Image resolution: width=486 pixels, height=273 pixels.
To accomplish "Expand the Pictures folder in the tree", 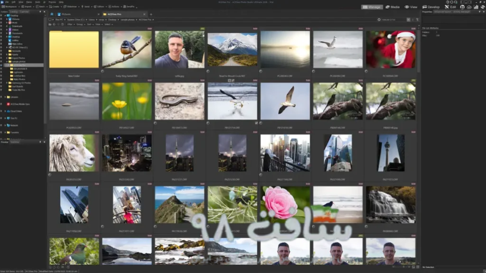I will tap(7, 19).
